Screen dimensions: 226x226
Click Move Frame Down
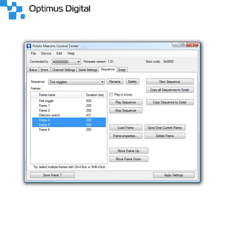[x=129, y=159]
